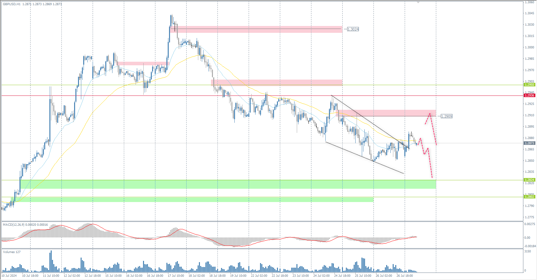Click the 1.3030 price axis value

(x=530, y=25)
